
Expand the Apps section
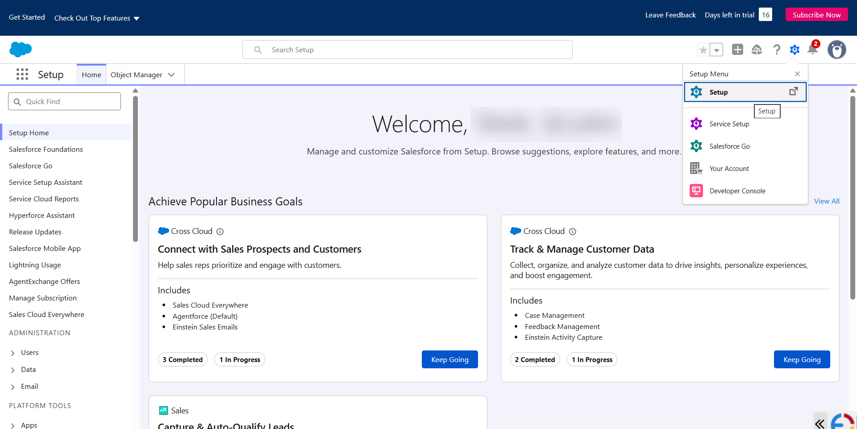12,425
